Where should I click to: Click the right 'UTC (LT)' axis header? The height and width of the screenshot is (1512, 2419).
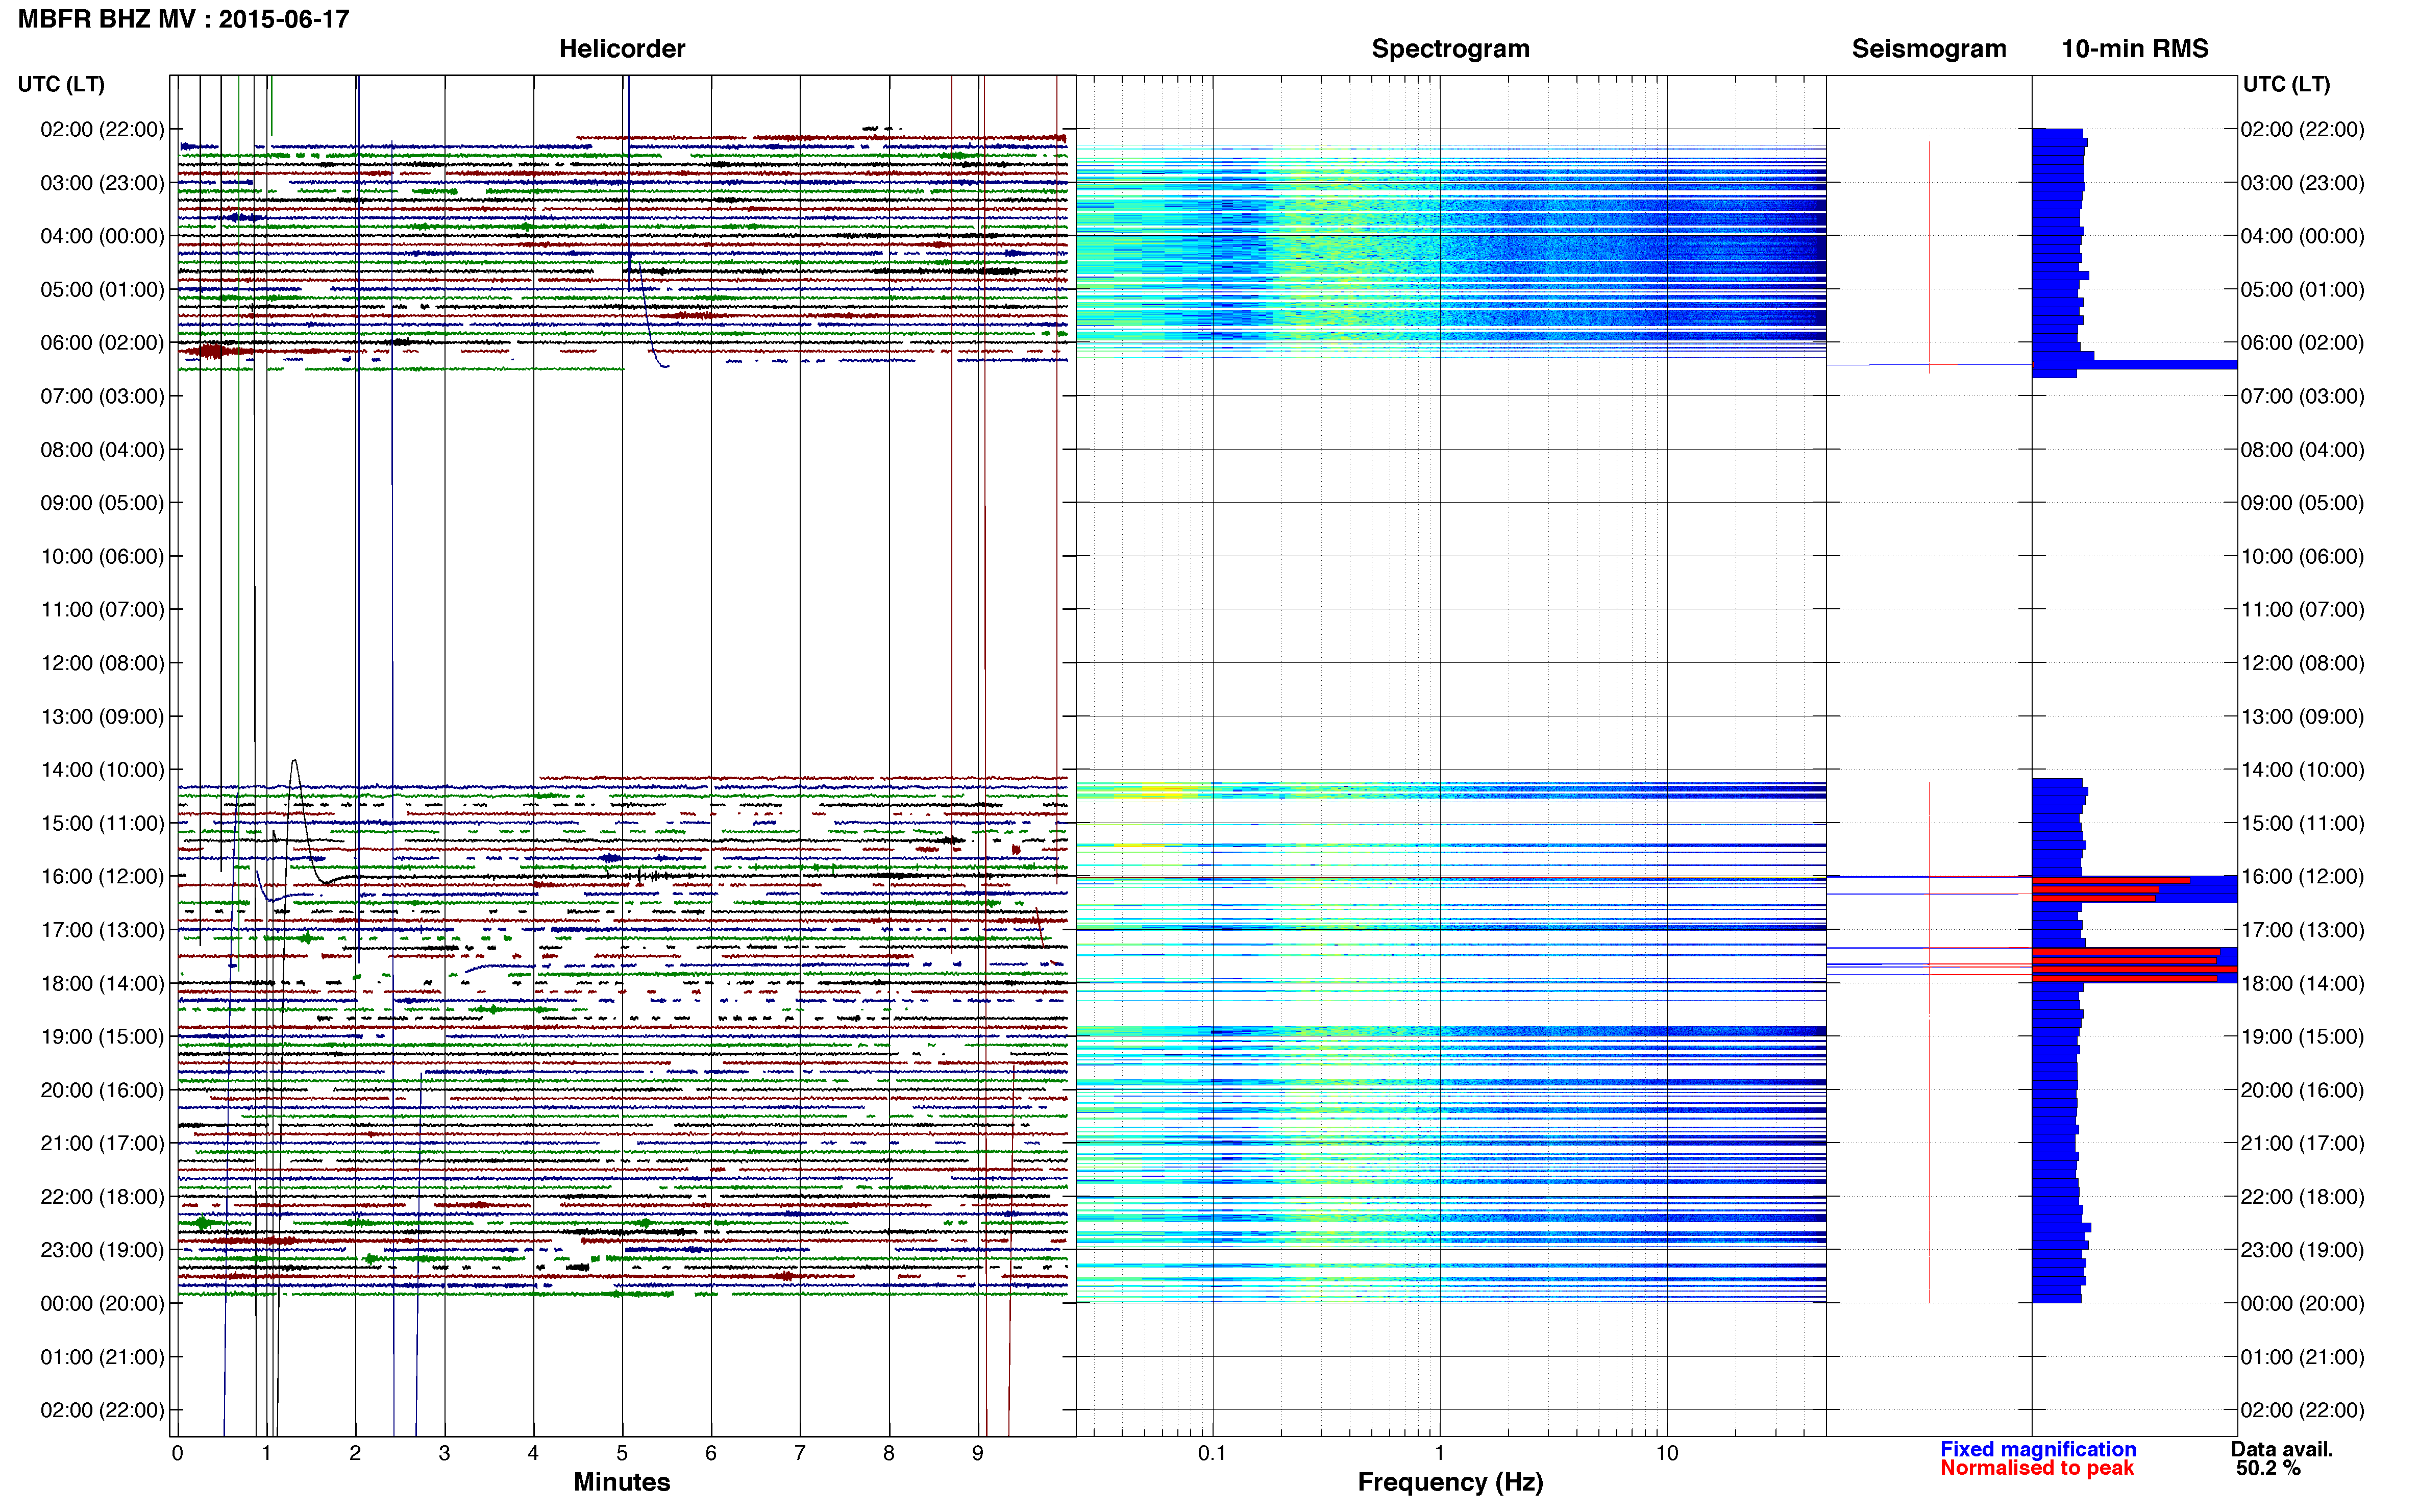pos(2286,84)
